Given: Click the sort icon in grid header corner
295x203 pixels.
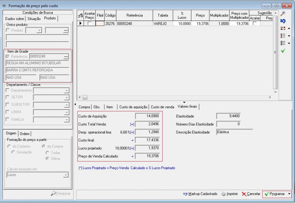Looking at the screenshot, I should point(80,15).
